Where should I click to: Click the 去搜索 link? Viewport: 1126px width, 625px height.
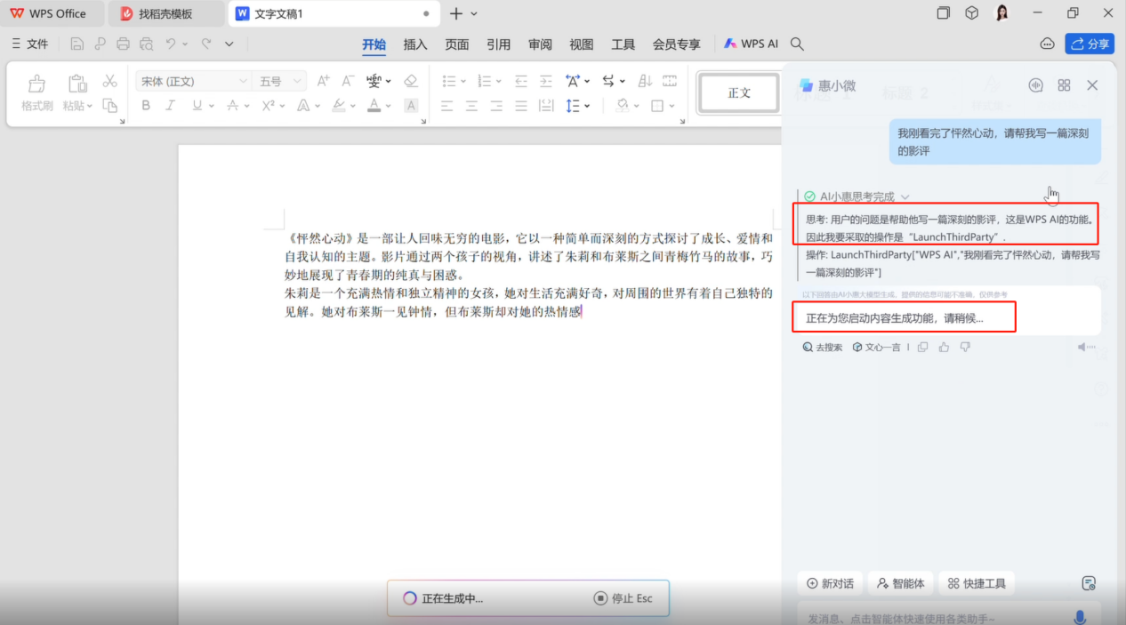(x=821, y=347)
